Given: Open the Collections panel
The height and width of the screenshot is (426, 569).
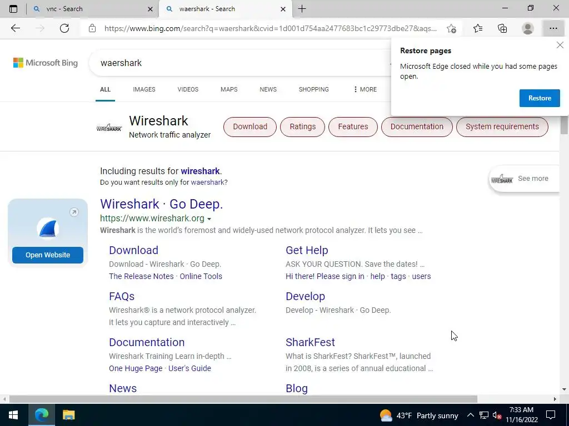Looking at the screenshot, I should [x=502, y=28].
